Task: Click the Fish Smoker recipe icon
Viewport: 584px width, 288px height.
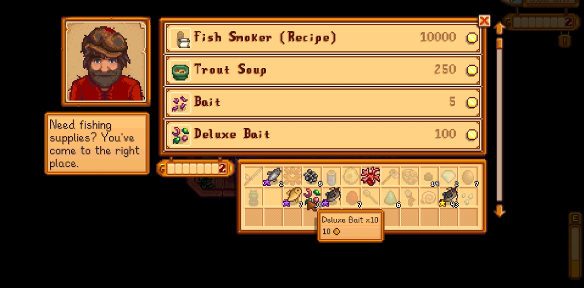Action: coord(181,38)
